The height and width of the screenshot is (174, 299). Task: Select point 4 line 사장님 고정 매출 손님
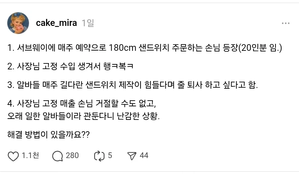[x=81, y=104]
